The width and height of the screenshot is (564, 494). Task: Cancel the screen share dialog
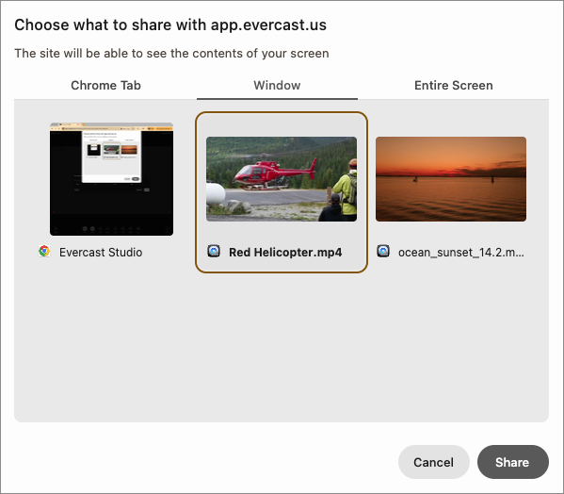tap(434, 462)
